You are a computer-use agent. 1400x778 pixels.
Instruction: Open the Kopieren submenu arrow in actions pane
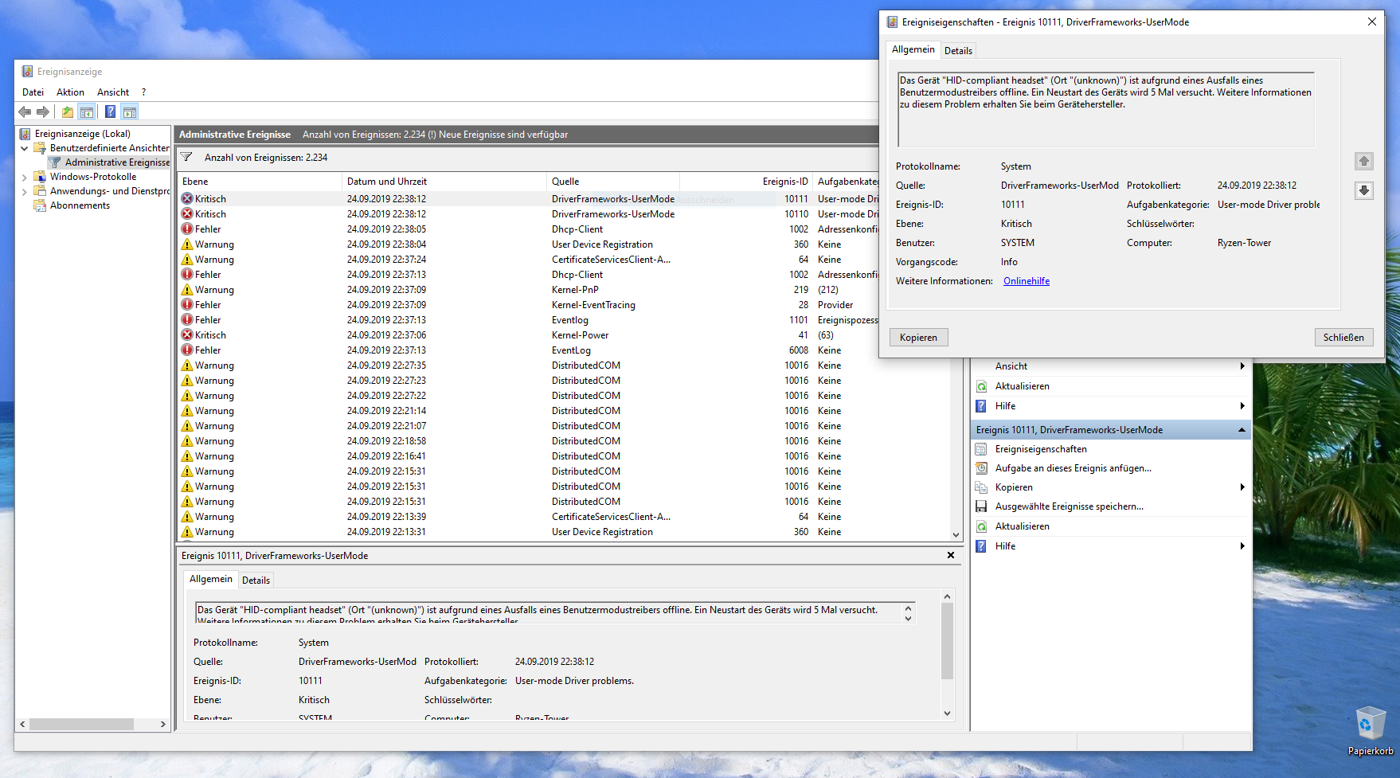click(1242, 487)
